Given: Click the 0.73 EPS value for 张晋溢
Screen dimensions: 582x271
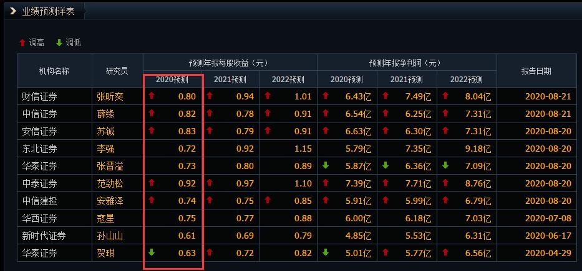Looking at the screenshot, I should [x=187, y=167].
